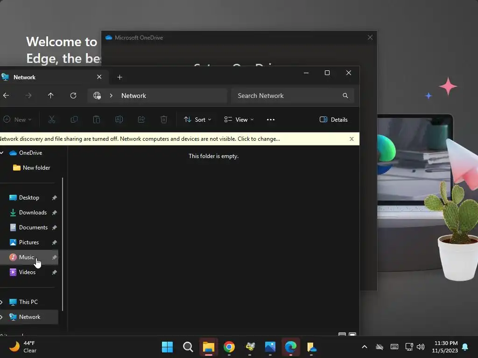478x358 pixels.
Task: Click the Copy icon in toolbar
Action: (74, 120)
